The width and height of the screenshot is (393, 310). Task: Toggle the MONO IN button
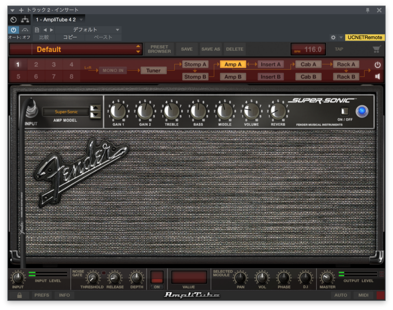click(113, 70)
